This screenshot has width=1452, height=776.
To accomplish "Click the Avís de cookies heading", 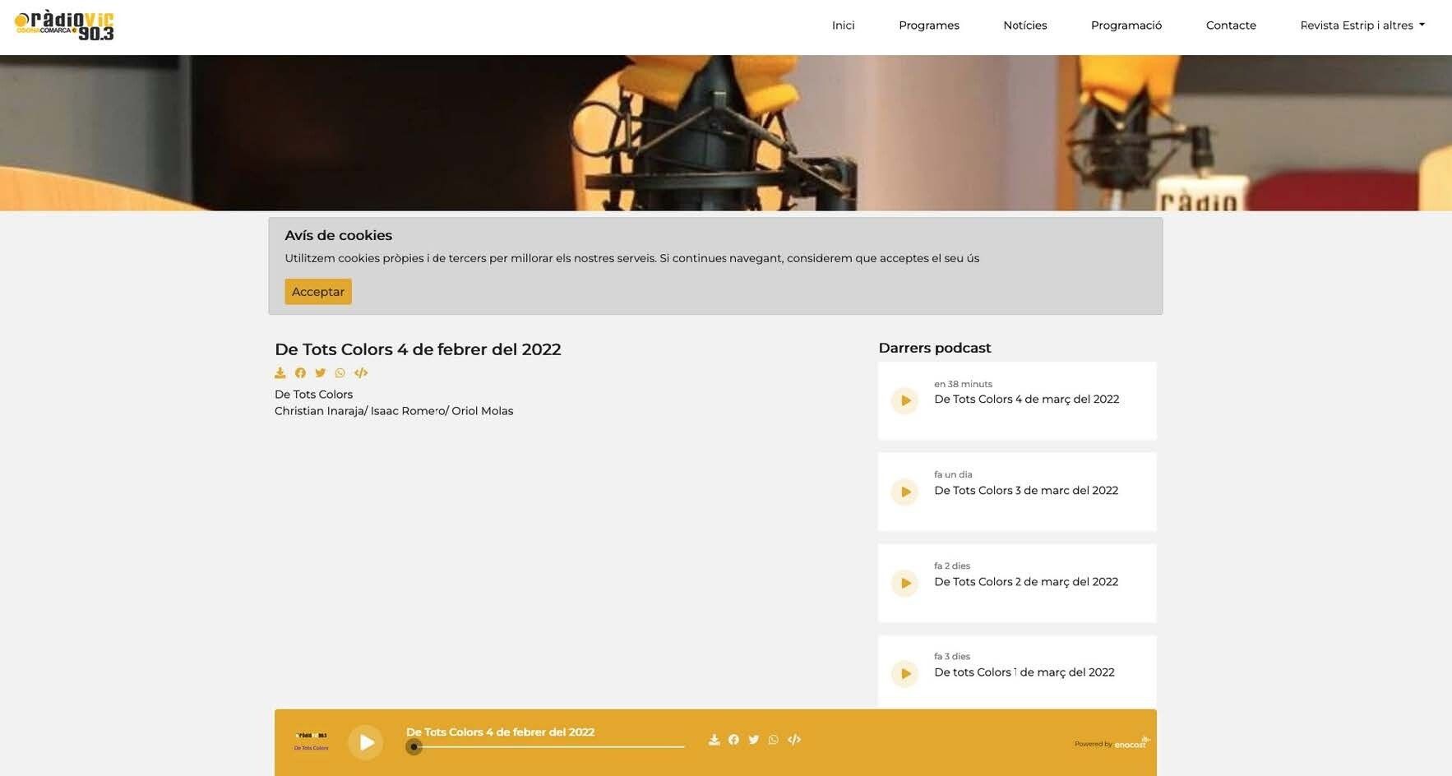I will tap(339, 235).
